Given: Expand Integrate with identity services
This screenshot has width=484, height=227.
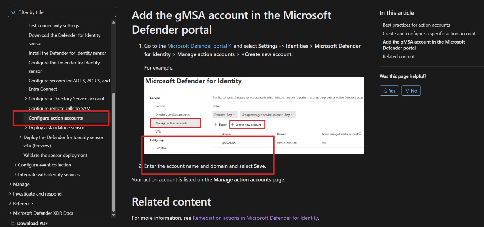Looking at the screenshot, I should (15, 175).
